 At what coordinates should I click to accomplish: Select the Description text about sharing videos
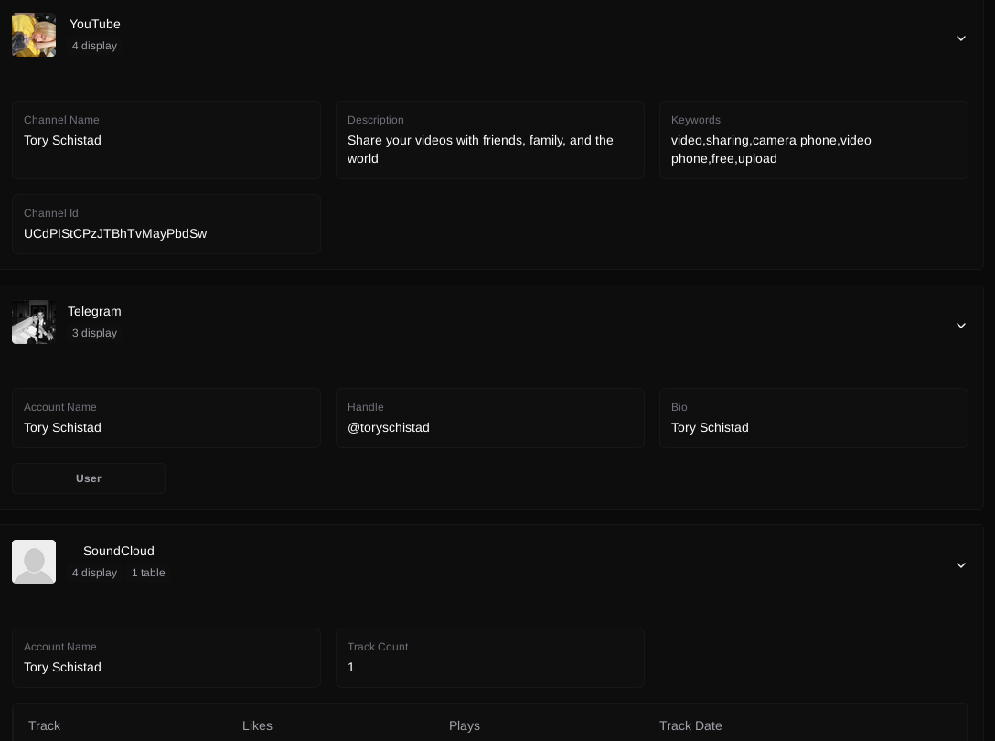[x=480, y=149]
